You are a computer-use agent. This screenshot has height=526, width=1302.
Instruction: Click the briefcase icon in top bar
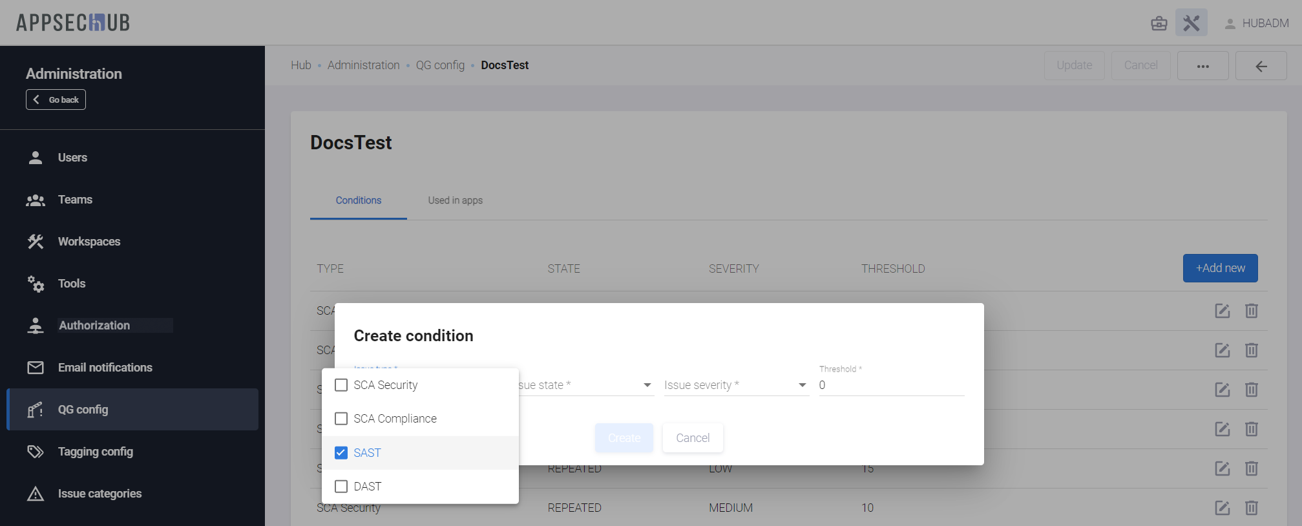click(1159, 24)
